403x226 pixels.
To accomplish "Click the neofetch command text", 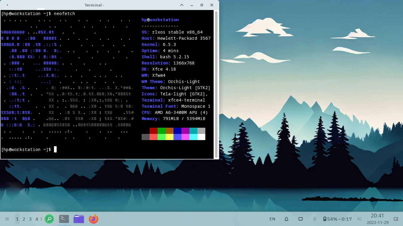I will [x=64, y=14].
